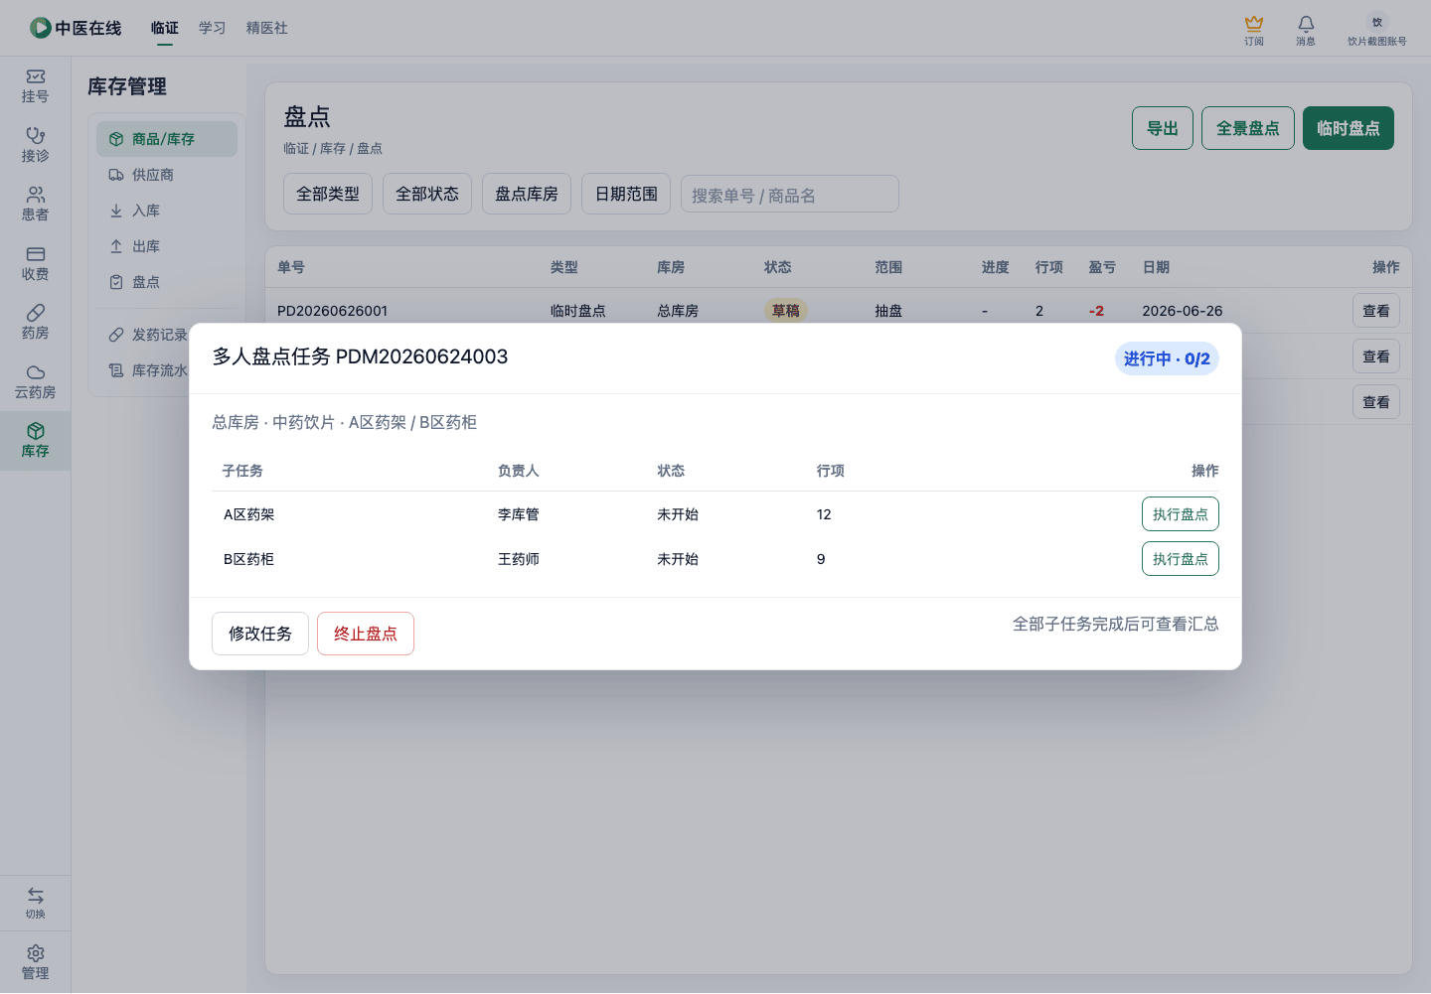
Task: Click the 全景盘点 button
Action: 1248,128
